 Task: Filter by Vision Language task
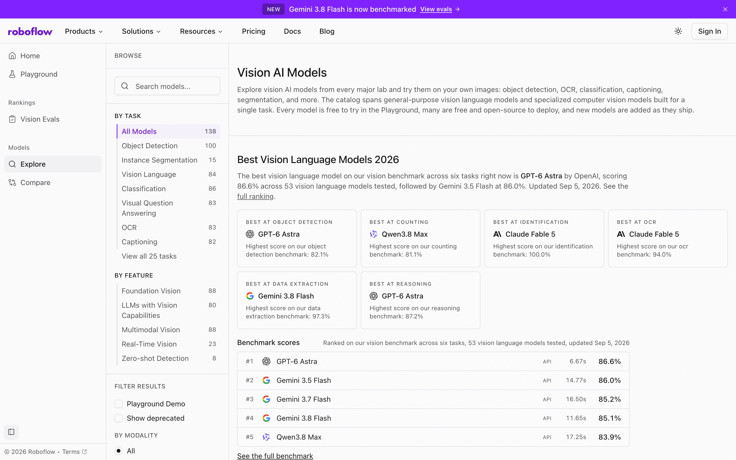click(168, 174)
